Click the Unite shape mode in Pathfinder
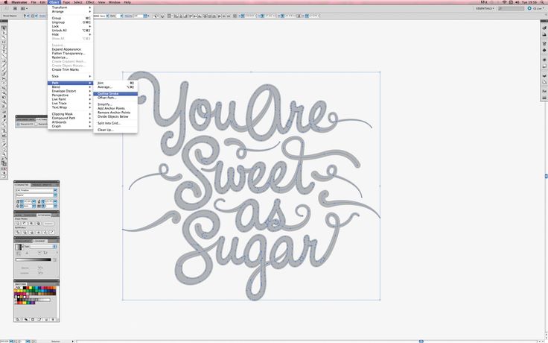 coord(18,223)
